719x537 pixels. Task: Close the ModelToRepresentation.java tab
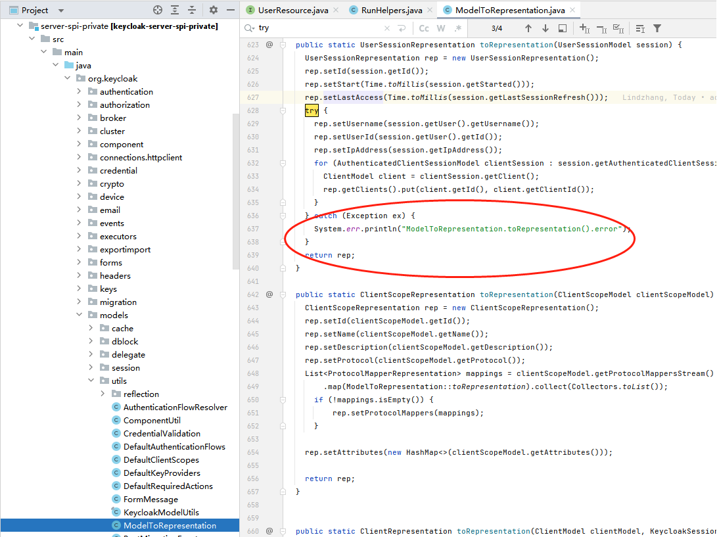click(572, 10)
